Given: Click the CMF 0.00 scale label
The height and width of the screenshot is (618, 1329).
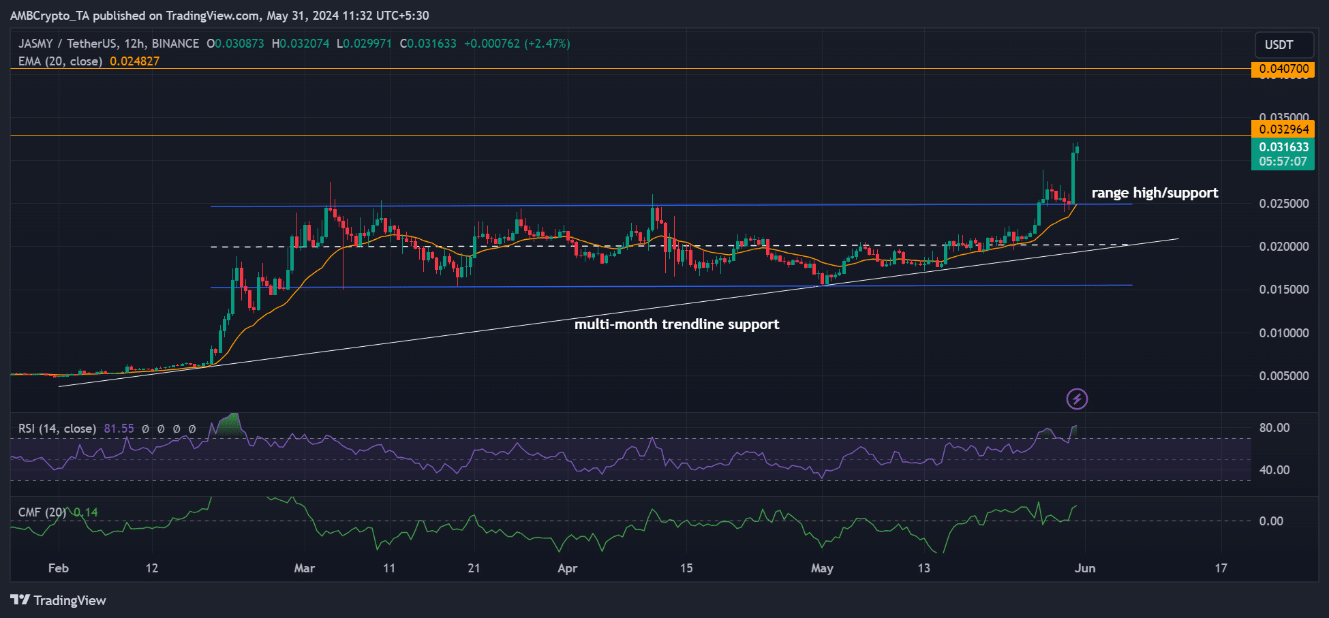Looking at the screenshot, I should pyautogui.click(x=1271, y=521).
